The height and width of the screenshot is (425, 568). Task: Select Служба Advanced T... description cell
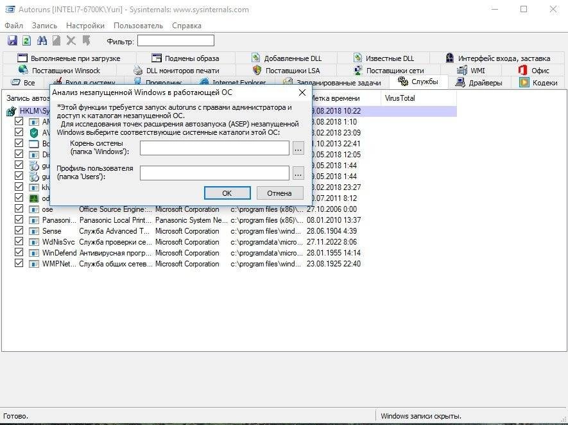pyautogui.click(x=114, y=231)
